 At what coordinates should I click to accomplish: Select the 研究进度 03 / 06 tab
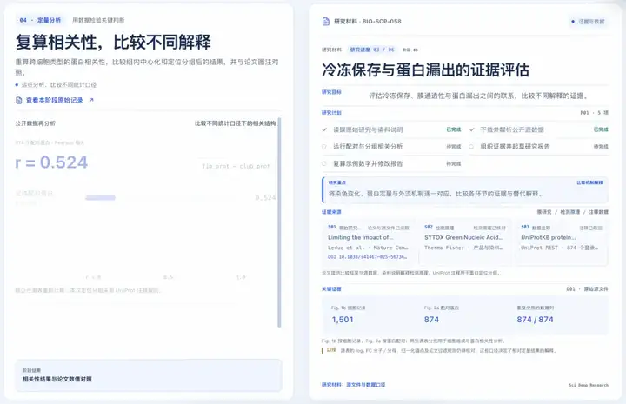pyautogui.click(x=372, y=50)
